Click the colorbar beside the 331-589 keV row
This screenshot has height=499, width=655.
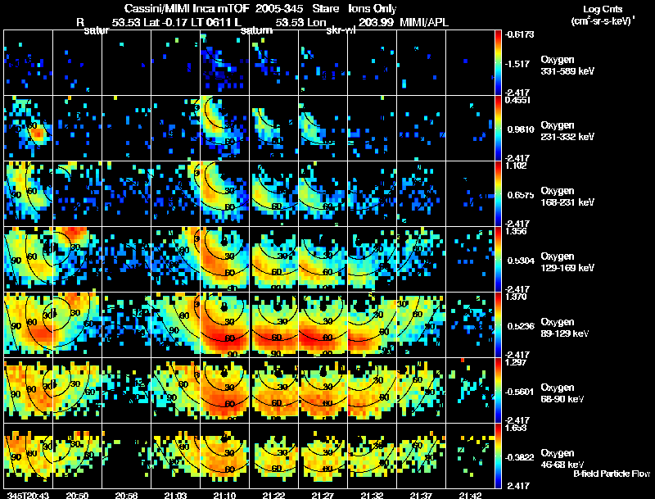(498, 62)
